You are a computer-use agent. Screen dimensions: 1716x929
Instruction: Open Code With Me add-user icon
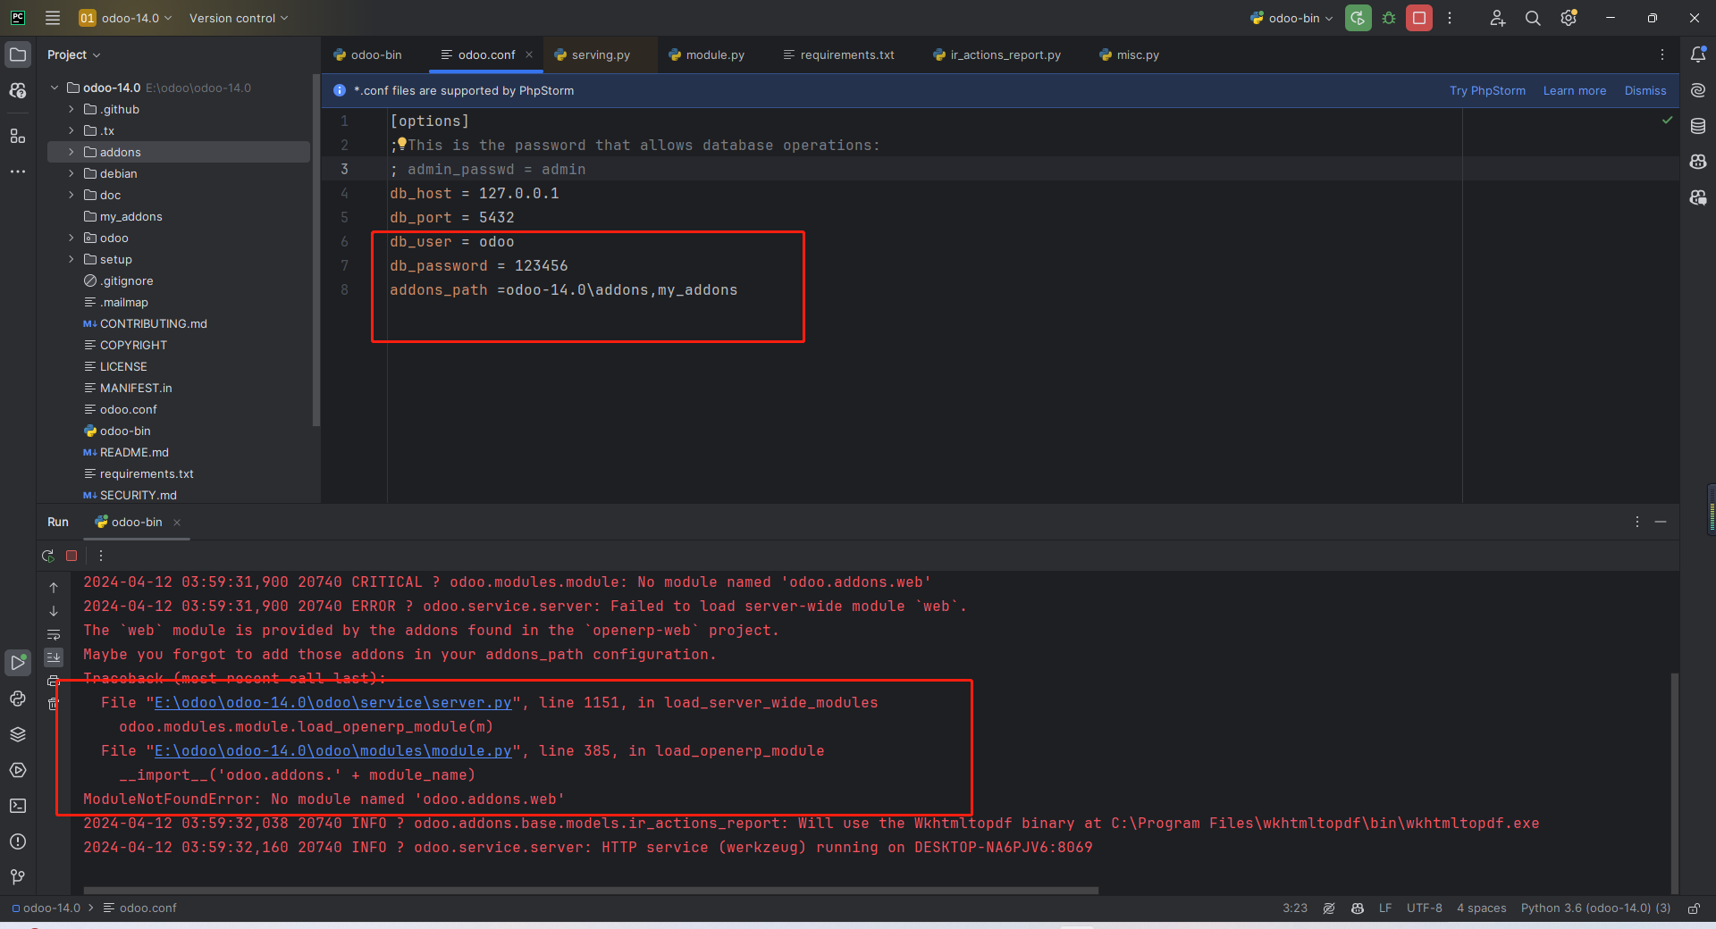point(1498,18)
